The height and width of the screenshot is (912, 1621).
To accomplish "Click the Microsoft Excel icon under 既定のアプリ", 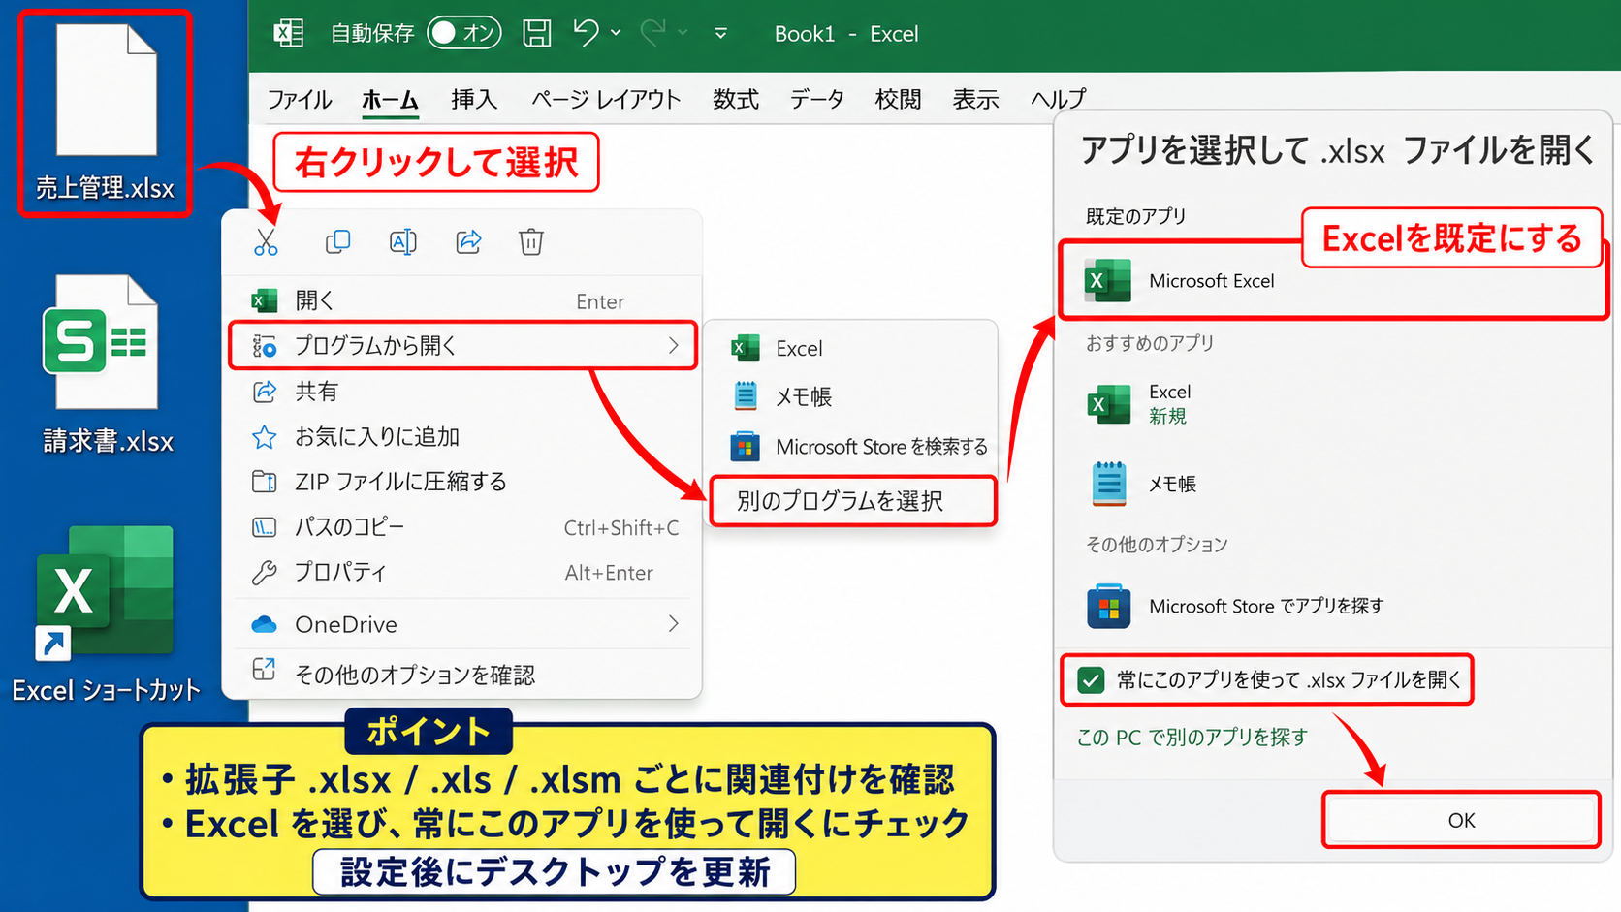I will point(1107,281).
